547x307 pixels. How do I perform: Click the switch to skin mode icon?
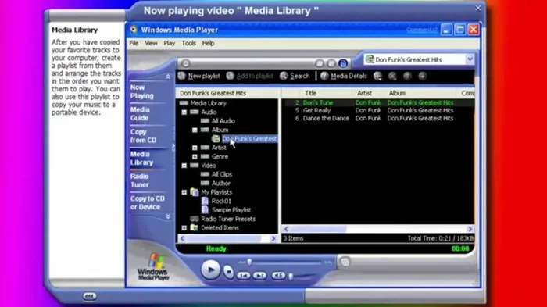click(345, 262)
